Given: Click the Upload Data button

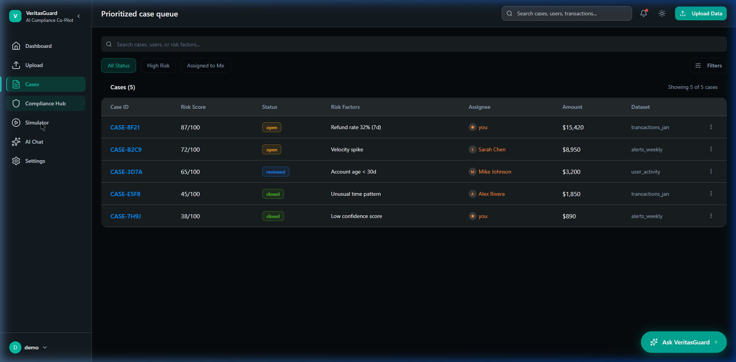Looking at the screenshot, I should (701, 13).
